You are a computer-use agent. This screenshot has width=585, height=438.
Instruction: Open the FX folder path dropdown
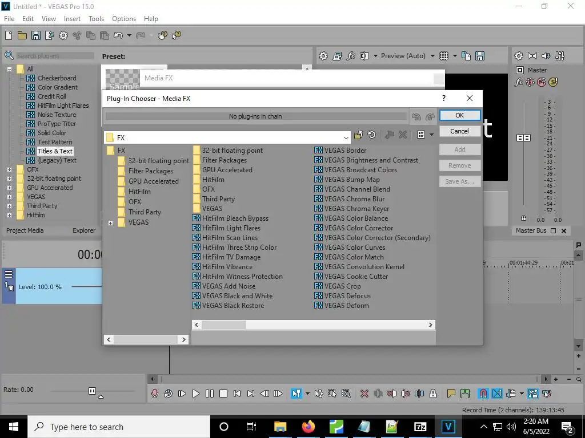tap(346, 138)
